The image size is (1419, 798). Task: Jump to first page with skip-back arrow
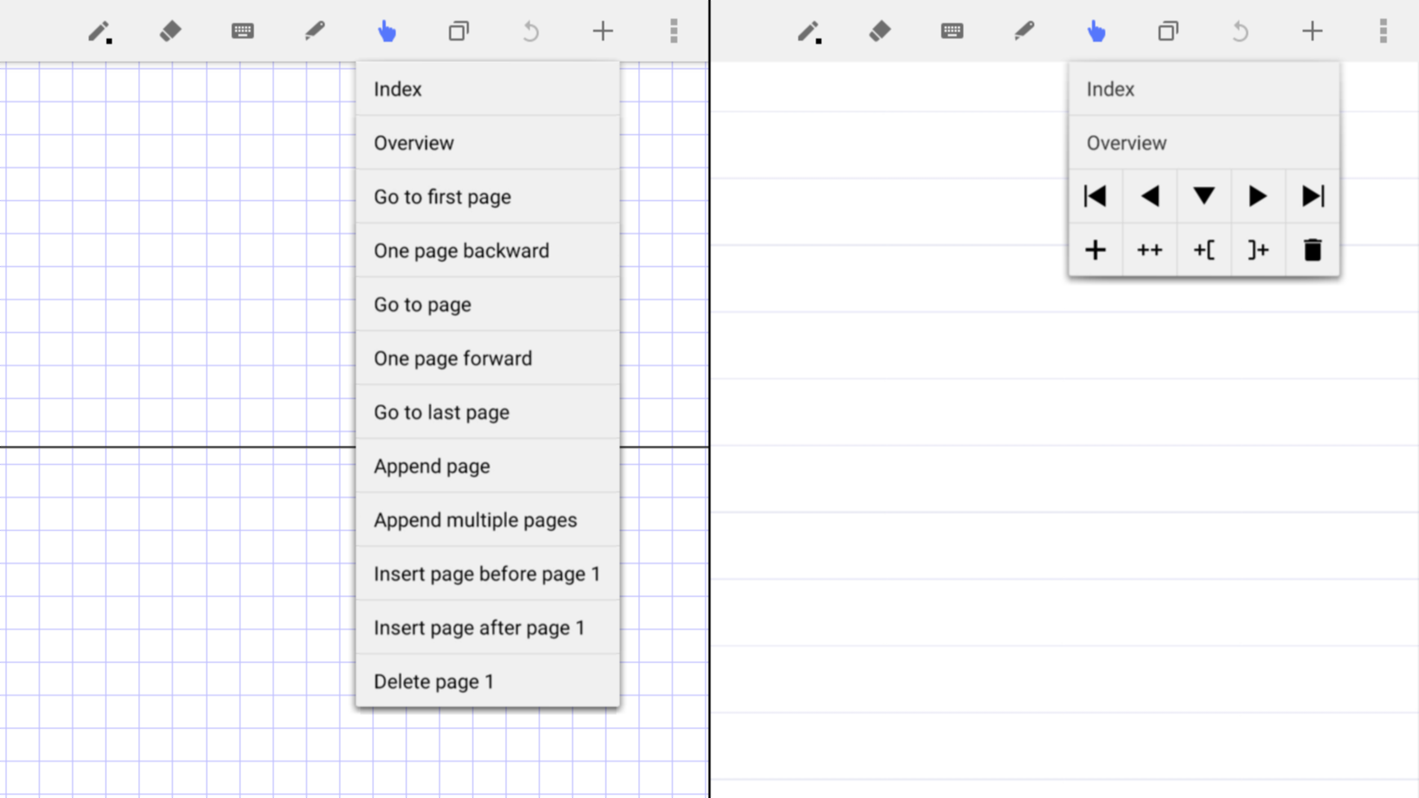click(x=1096, y=196)
